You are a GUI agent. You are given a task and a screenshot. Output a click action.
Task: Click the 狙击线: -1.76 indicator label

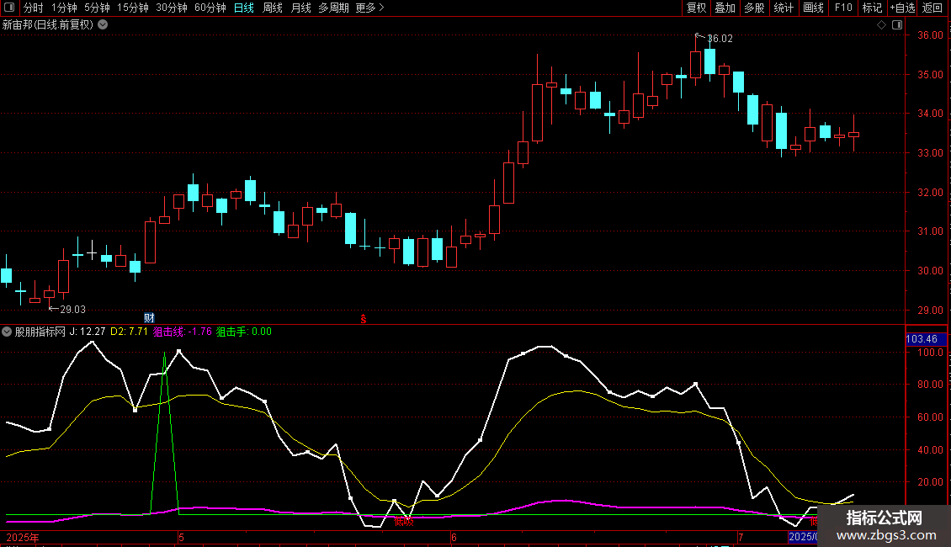tap(182, 332)
